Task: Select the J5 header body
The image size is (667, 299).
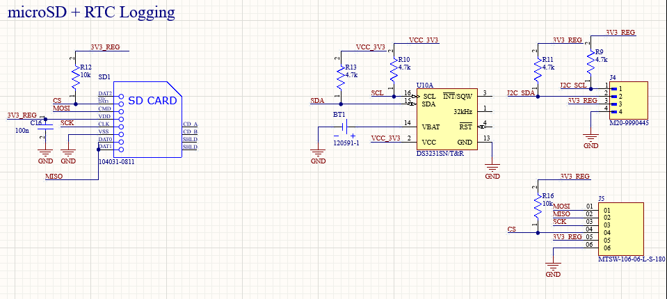Action: 621,229
